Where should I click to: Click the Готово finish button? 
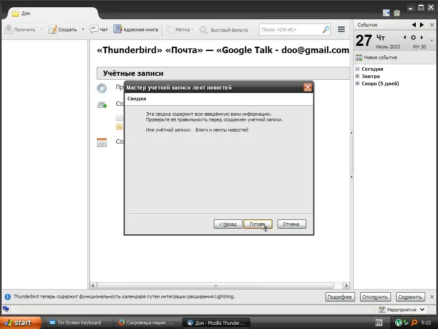257,224
